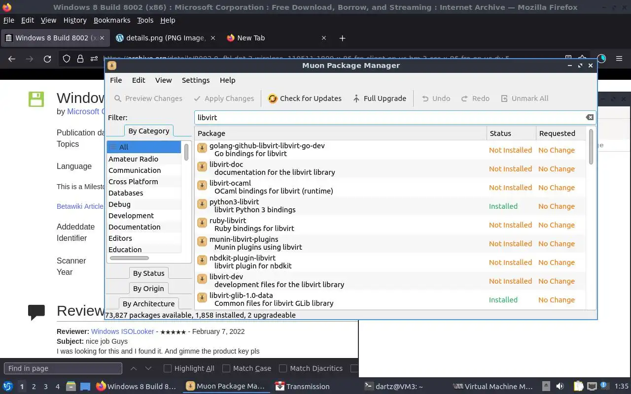Click the volume icon in system tray
Viewport: 631px width, 394px height.
(x=560, y=387)
